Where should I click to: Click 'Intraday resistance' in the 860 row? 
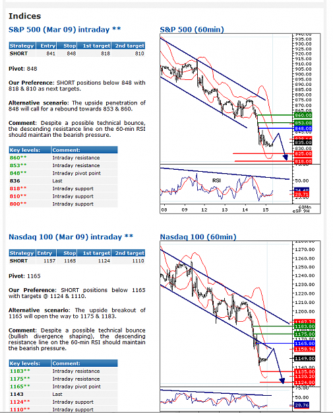tap(76, 158)
